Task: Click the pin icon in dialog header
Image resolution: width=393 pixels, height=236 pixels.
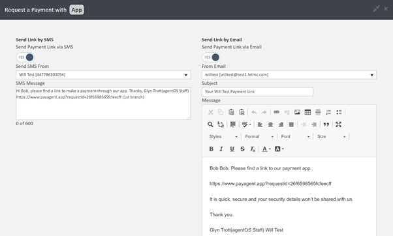Action: coord(376,8)
